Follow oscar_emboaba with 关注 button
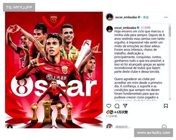The height and width of the screenshot is (140, 176). point(146,17)
